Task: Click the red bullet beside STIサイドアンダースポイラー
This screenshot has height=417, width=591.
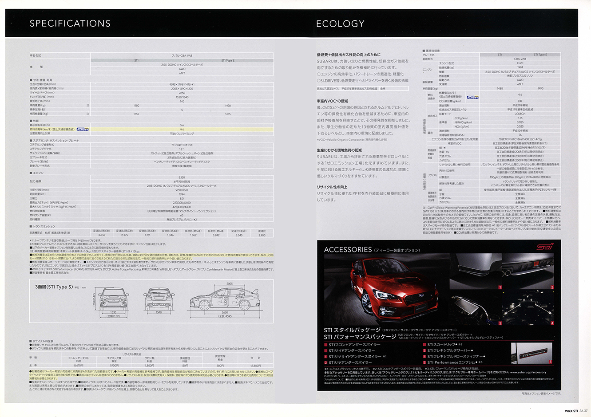Action: click(326, 350)
